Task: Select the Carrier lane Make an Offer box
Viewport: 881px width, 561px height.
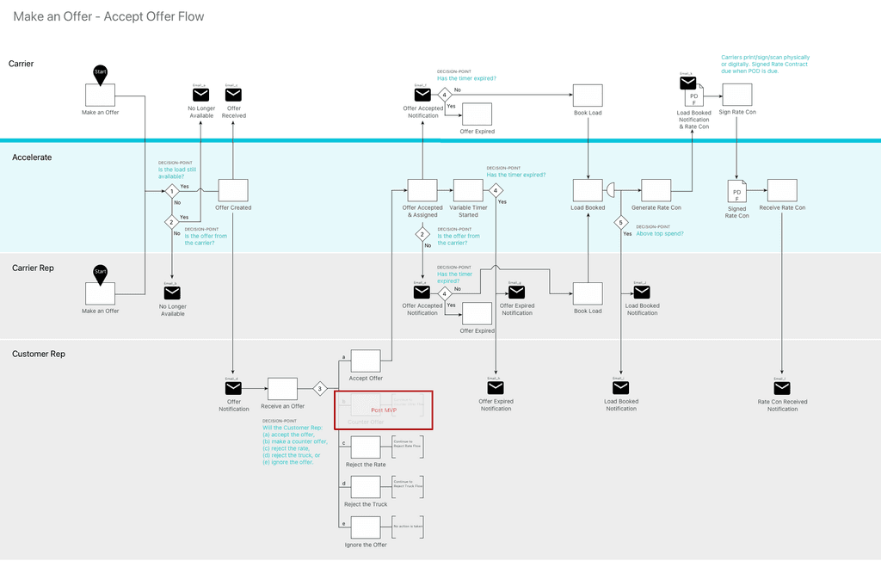Action: (x=100, y=95)
